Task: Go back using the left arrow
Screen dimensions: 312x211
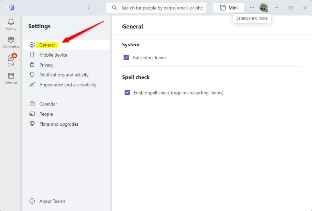Action: pyautogui.click(x=89, y=8)
